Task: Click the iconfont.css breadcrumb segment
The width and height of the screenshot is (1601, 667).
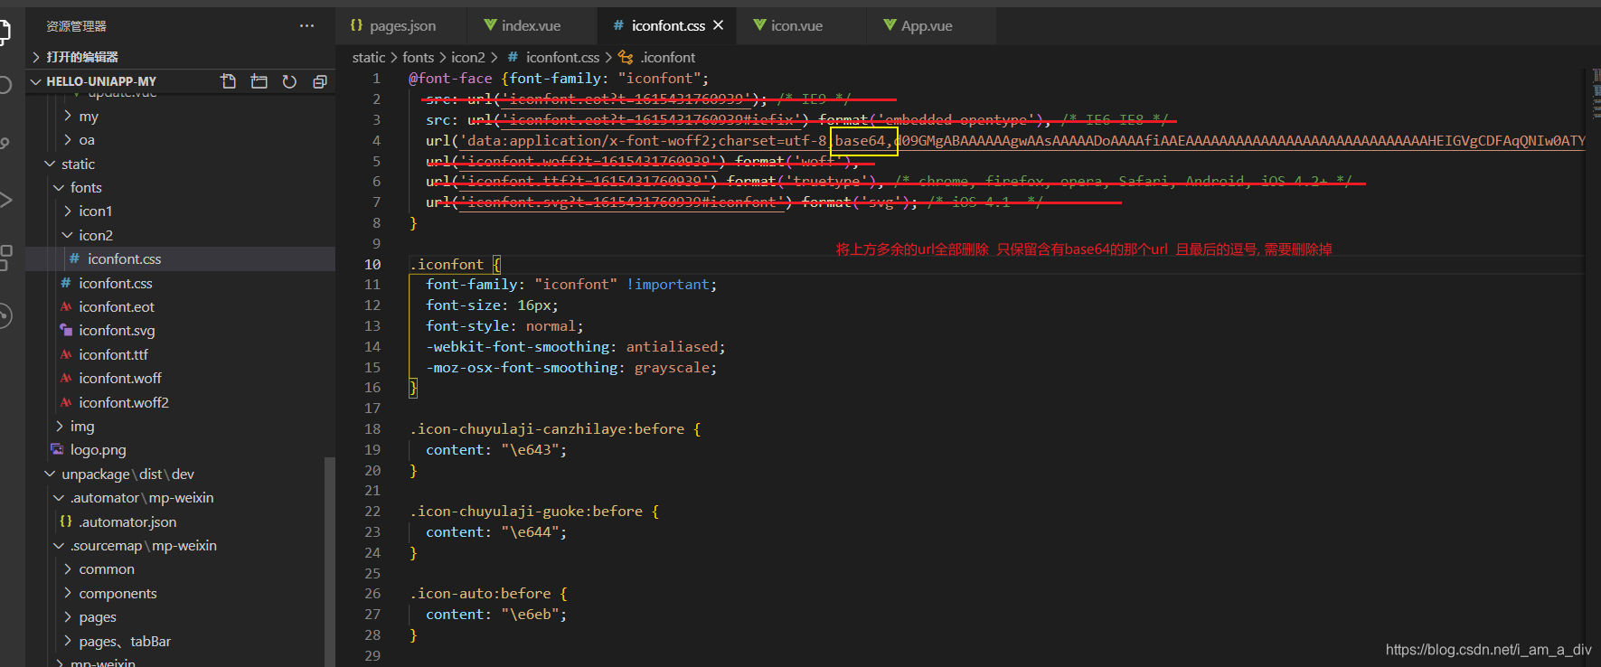Action: (x=562, y=57)
